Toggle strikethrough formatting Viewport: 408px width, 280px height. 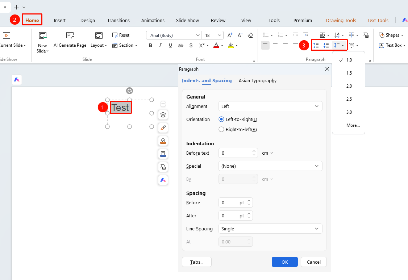(180, 45)
